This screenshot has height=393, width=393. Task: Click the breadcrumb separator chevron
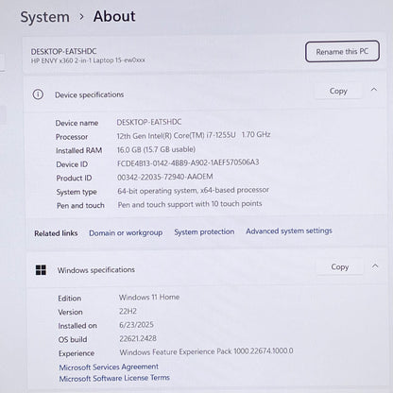pyautogui.click(x=81, y=16)
